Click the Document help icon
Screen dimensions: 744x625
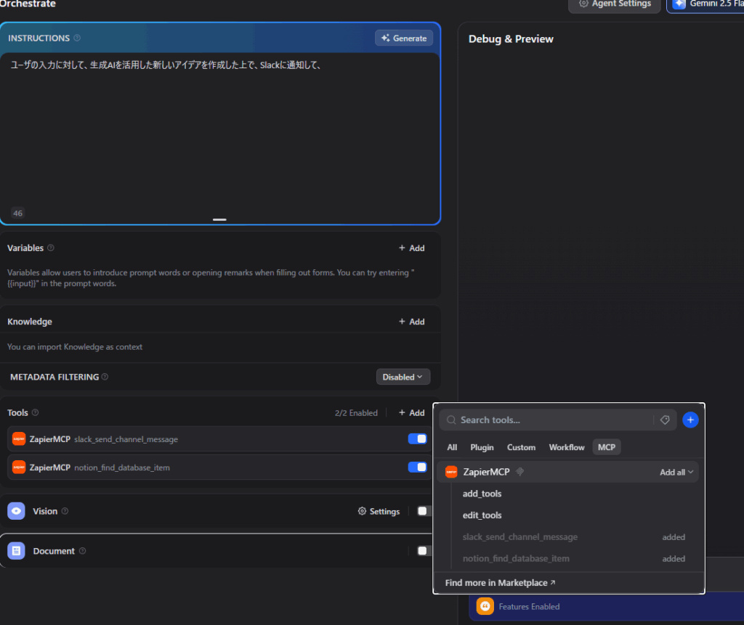[83, 551]
